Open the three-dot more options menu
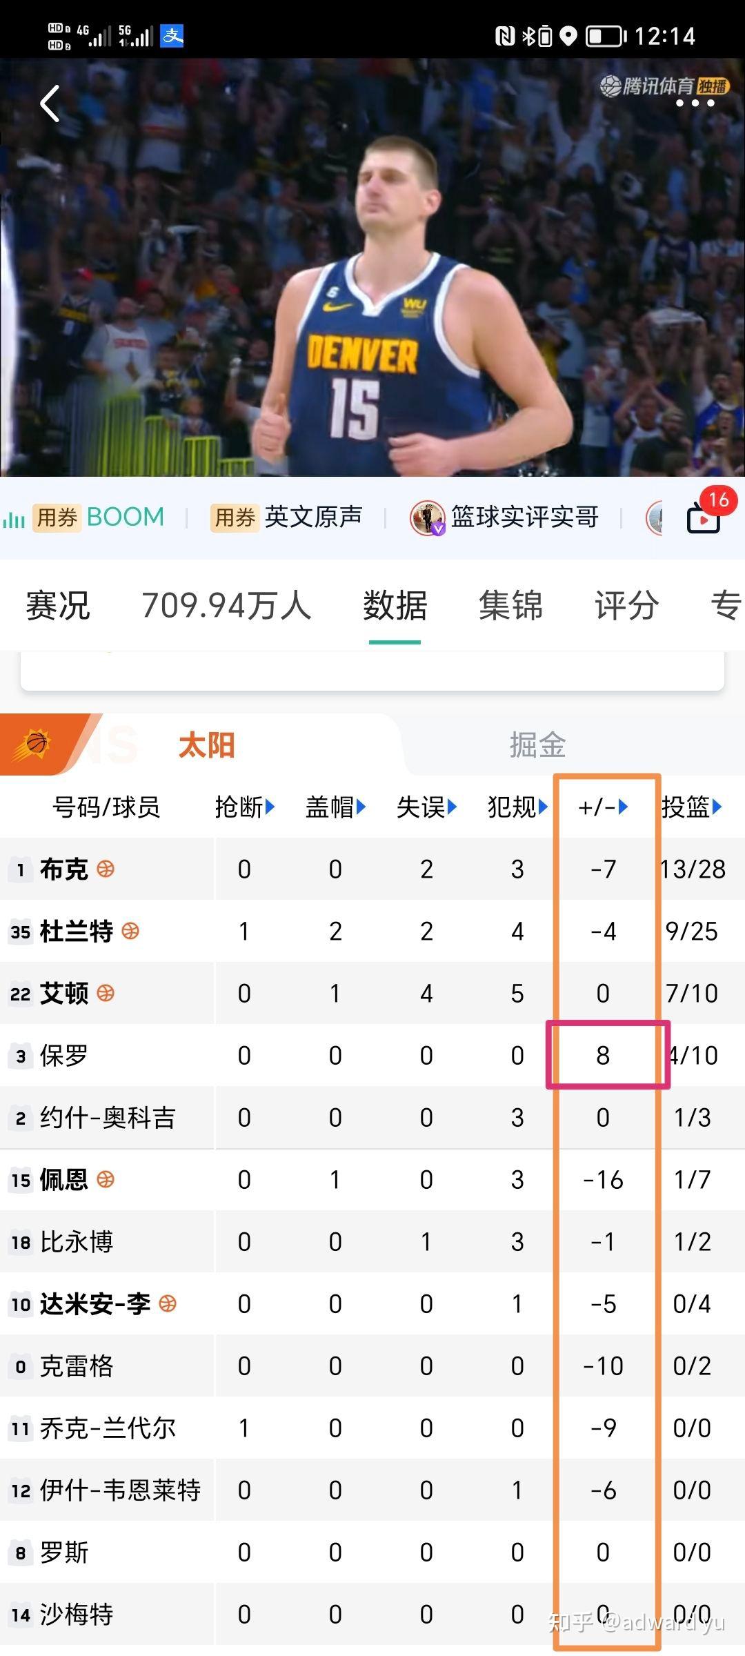The image size is (745, 1656). coord(695,103)
